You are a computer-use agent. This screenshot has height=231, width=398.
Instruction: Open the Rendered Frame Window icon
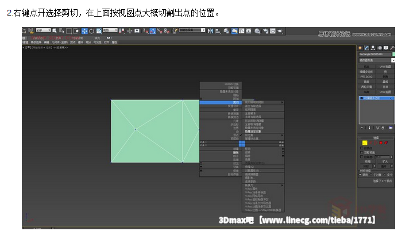[x=272, y=31]
